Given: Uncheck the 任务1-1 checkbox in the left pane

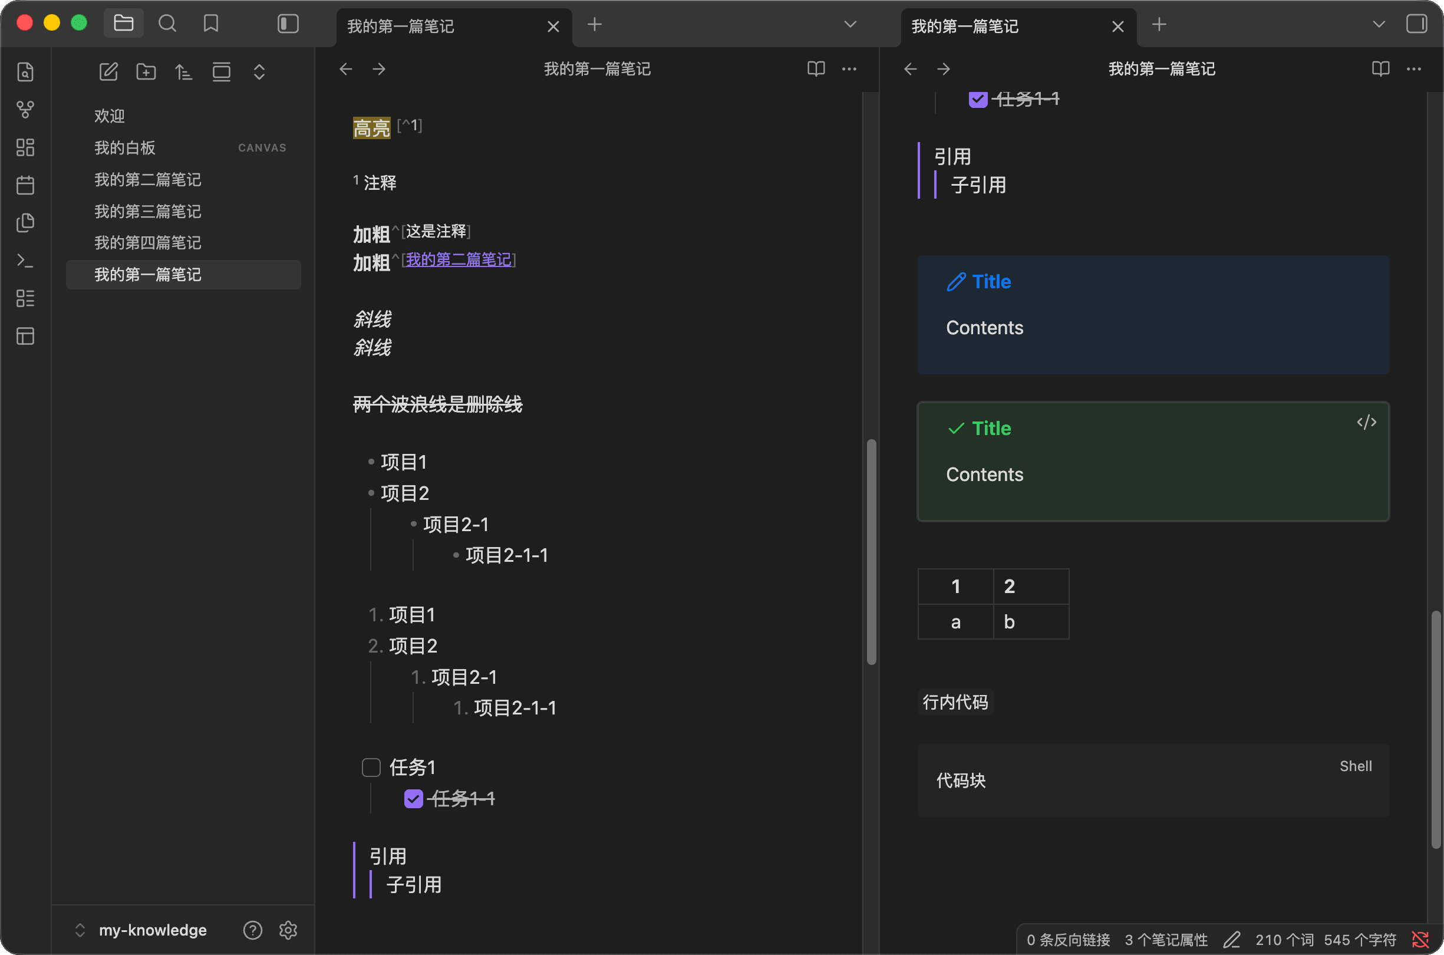Looking at the screenshot, I should point(413,798).
